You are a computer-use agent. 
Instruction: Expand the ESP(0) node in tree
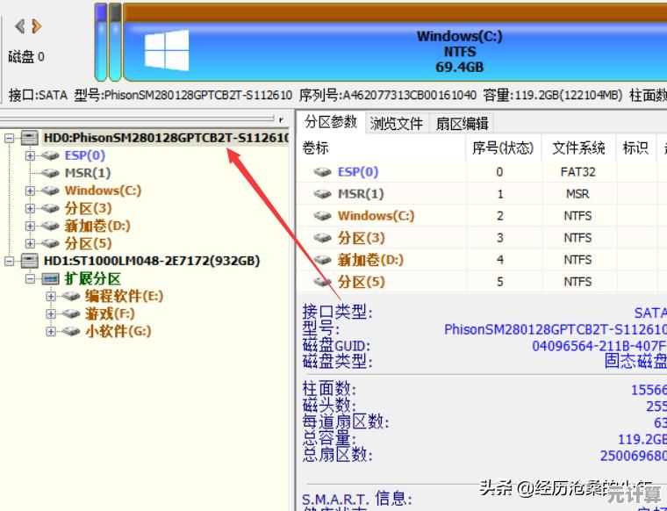30,155
